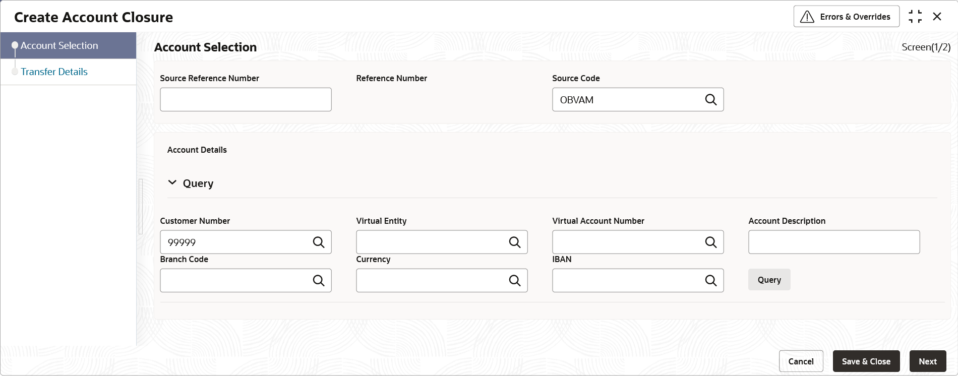Click into the Account Description field

[833, 242]
